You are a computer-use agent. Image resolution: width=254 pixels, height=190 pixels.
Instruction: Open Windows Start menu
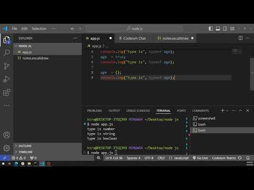3,164
